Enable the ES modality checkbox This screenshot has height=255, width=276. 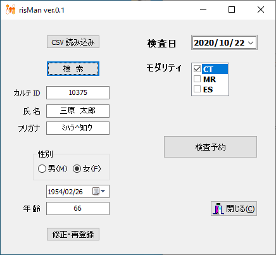197,89
